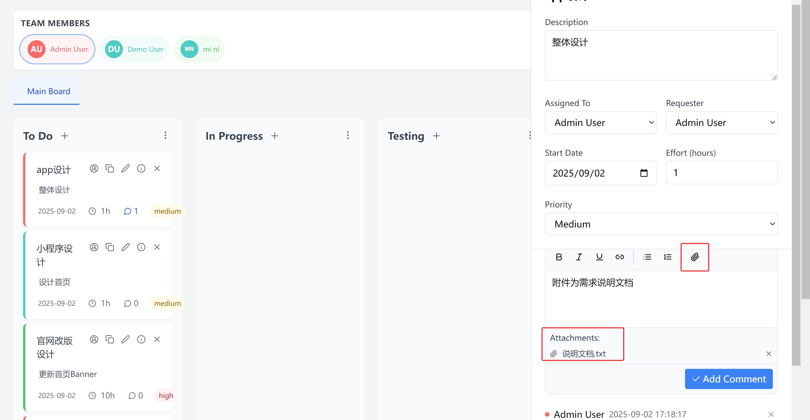810x420 pixels.
Task: Toggle the Admin User member filter
Action: [x=57, y=49]
